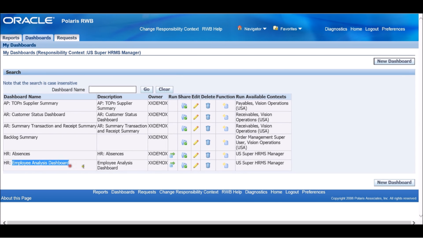Click the vertical scrollbar down arrow
Viewport: 423px width, 239px height.
[421, 216]
